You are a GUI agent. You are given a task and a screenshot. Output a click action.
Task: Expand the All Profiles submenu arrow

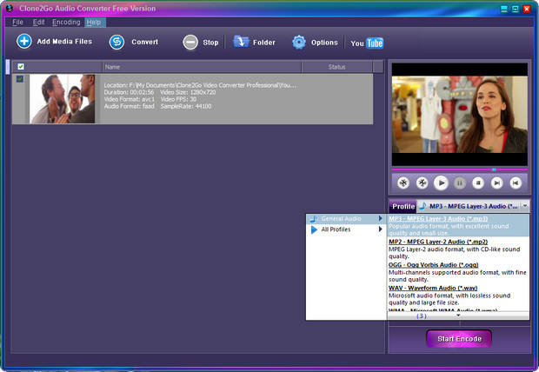(381, 229)
